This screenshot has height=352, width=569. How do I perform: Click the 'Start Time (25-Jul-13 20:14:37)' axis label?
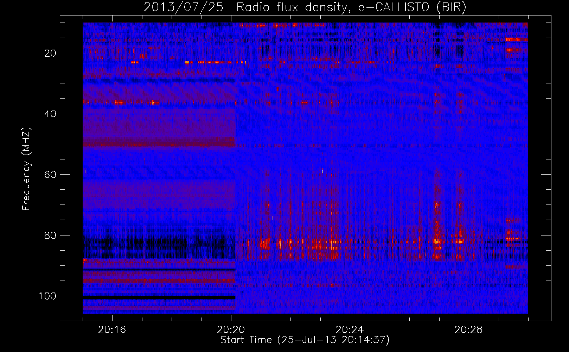(305, 340)
